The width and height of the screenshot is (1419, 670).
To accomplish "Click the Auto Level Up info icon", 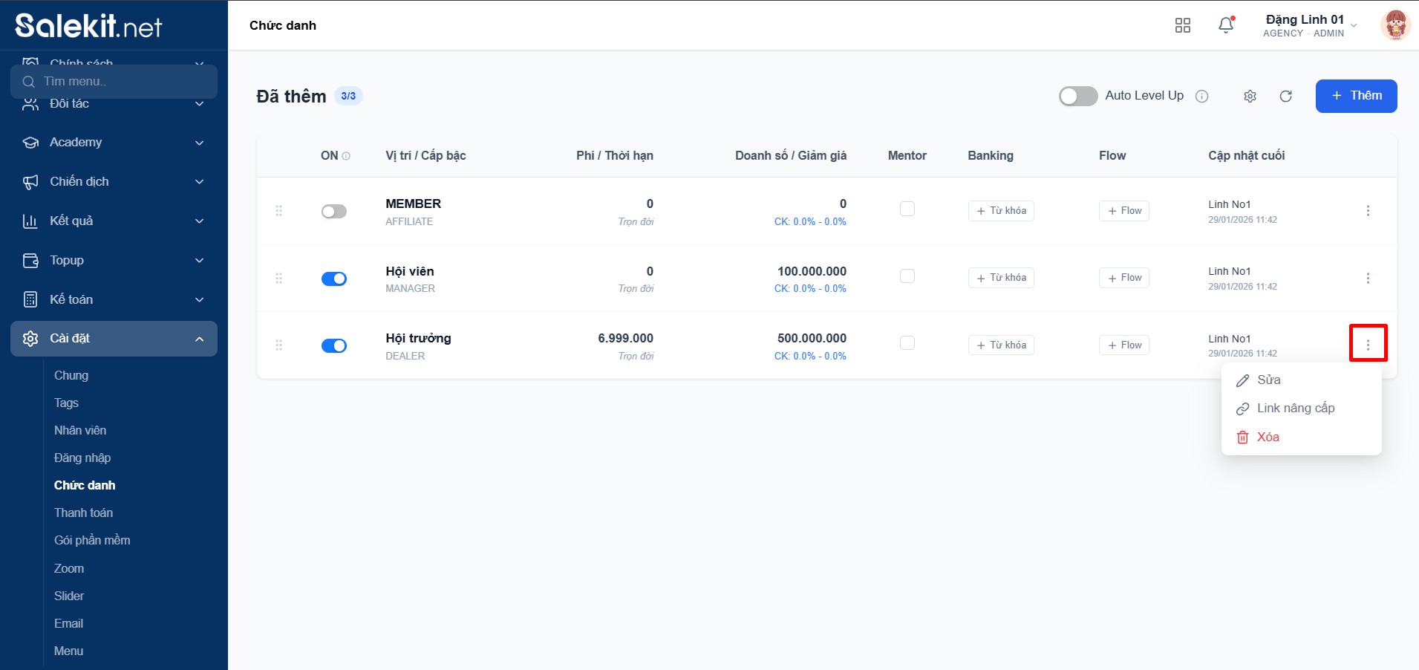I will pyautogui.click(x=1202, y=97).
